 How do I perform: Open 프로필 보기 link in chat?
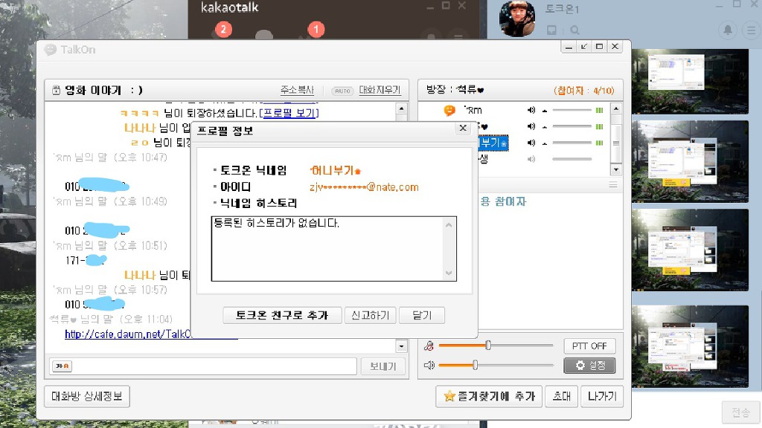(x=289, y=113)
